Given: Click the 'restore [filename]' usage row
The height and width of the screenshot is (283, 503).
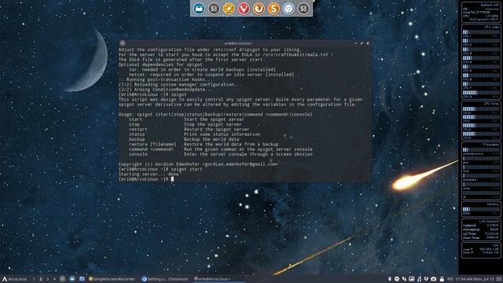Looking at the screenshot, I should point(204,145).
